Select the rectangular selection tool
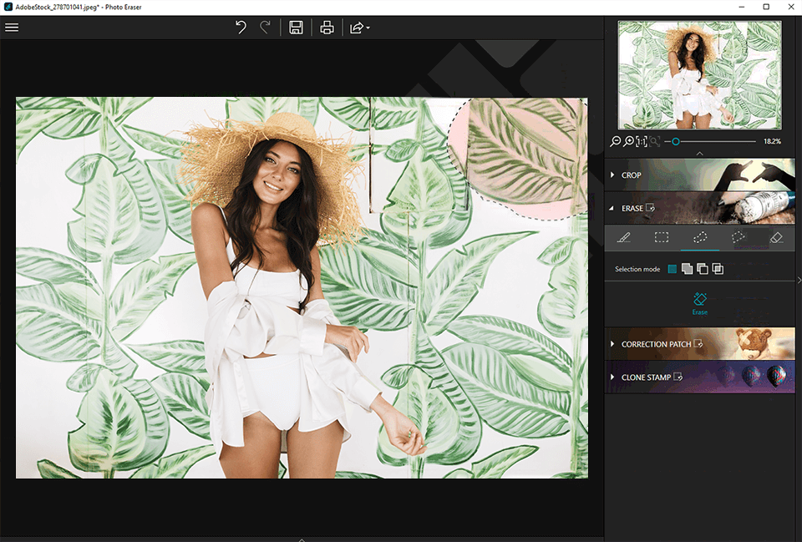Screen dimensions: 802x542 pos(662,238)
